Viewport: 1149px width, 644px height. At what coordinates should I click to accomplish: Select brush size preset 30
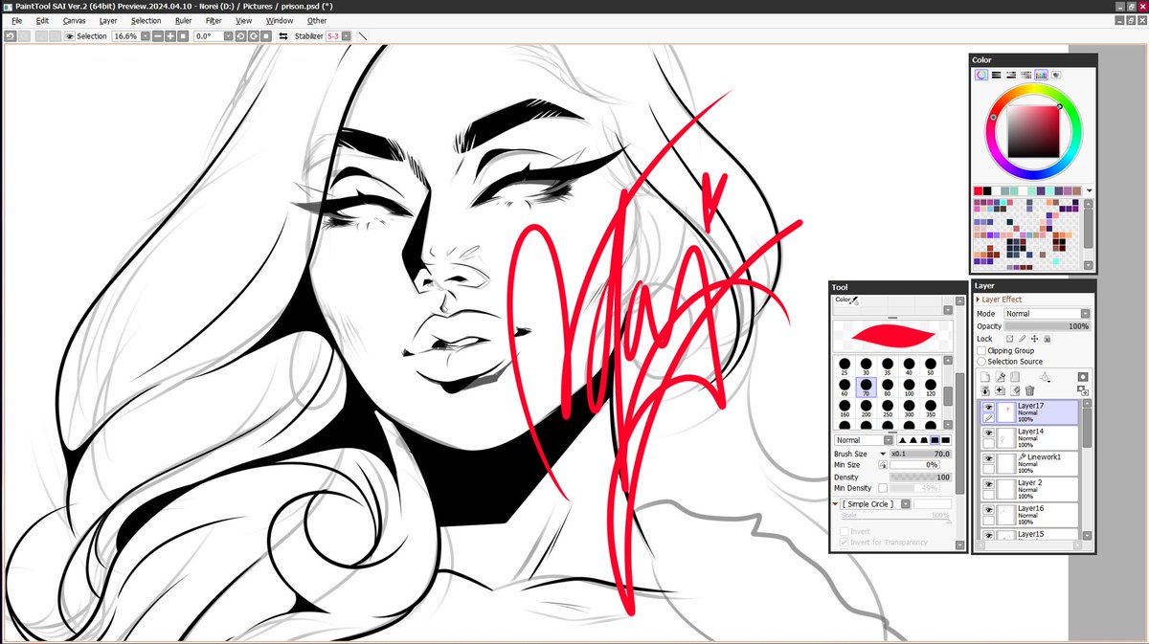pyautogui.click(x=866, y=366)
